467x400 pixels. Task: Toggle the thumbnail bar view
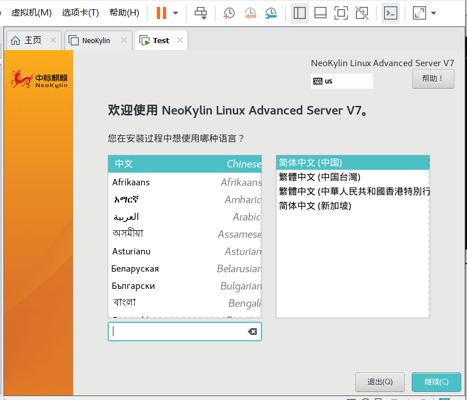click(321, 13)
